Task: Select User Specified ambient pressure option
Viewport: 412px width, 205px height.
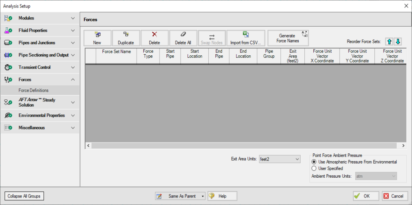Action: point(314,168)
